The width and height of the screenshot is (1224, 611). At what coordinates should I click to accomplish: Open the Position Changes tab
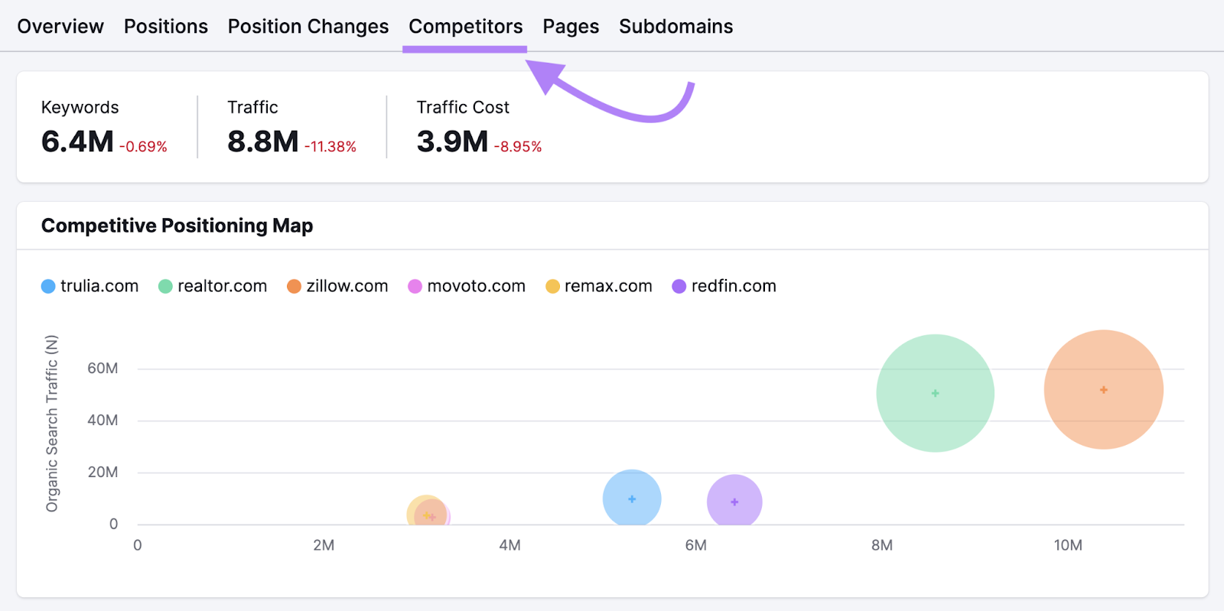click(x=308, y=26)
